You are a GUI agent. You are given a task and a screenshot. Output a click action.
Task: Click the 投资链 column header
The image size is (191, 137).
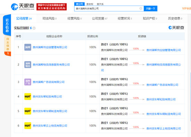click(x=142, y=36)
